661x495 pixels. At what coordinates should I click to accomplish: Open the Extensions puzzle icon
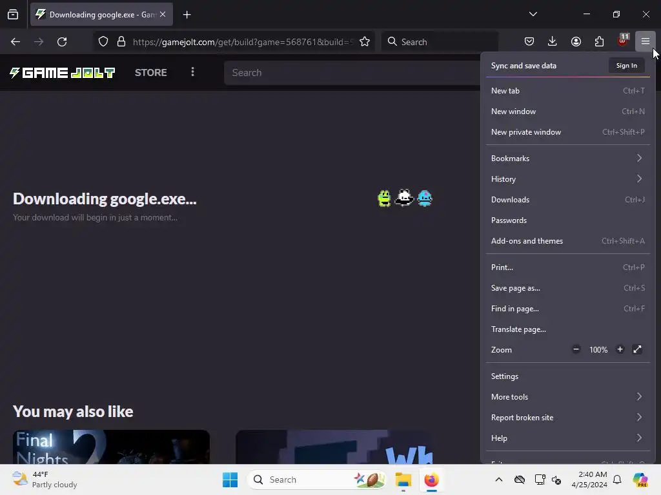[599, 41]
